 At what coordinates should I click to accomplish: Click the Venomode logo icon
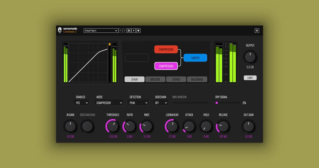(60, 30)
